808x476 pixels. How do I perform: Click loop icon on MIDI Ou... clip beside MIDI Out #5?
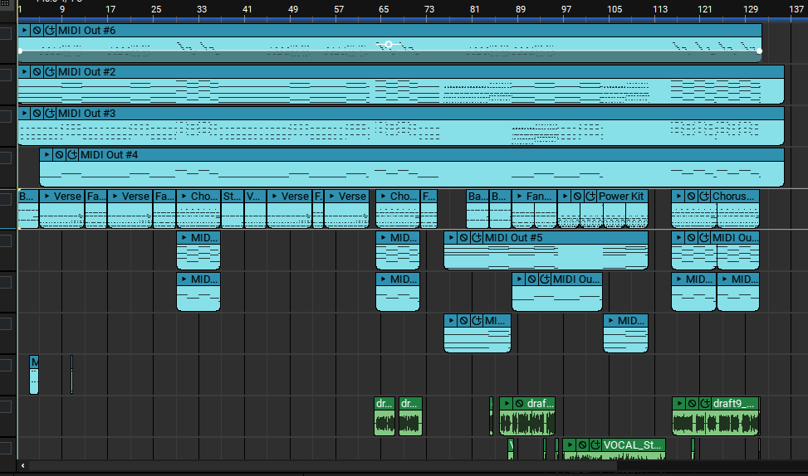click(x=704, y=237)
